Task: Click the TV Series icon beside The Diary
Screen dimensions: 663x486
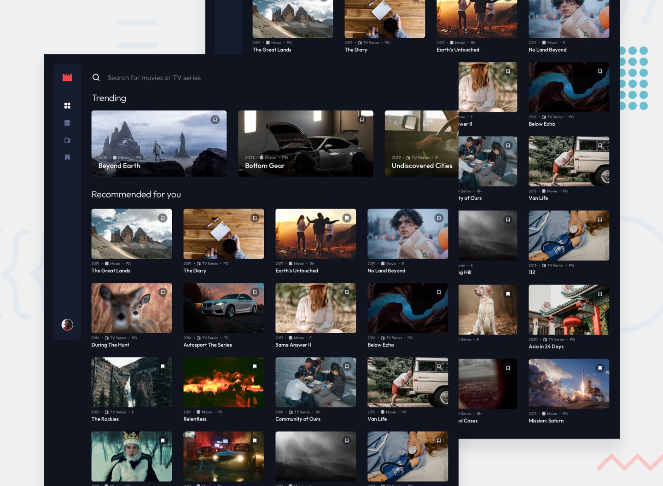Action: click(x=198, y=264)
